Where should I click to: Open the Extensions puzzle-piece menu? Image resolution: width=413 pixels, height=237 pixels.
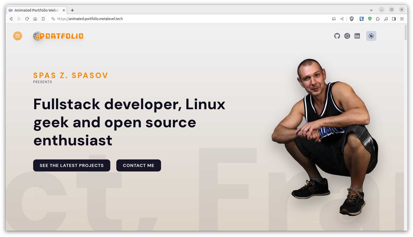coord(378,19)
